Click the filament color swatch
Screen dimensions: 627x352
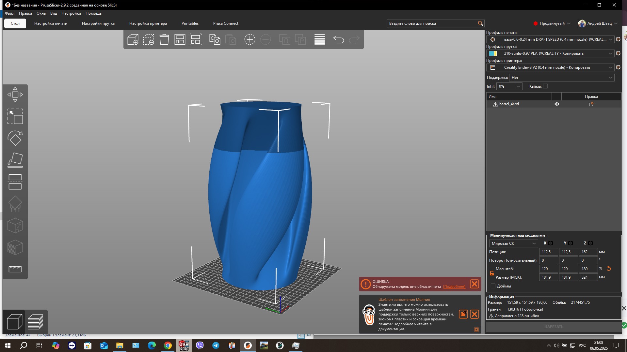493,53
